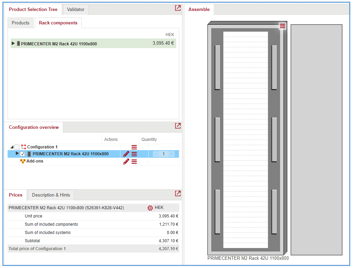Click the Sum of included components label

pos(51,224)
